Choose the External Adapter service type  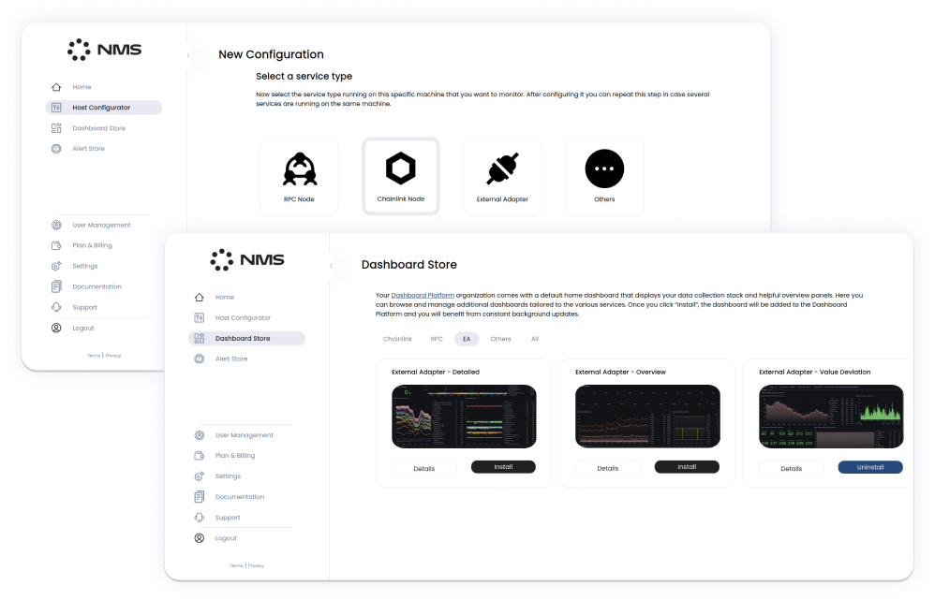coord(502,175)
